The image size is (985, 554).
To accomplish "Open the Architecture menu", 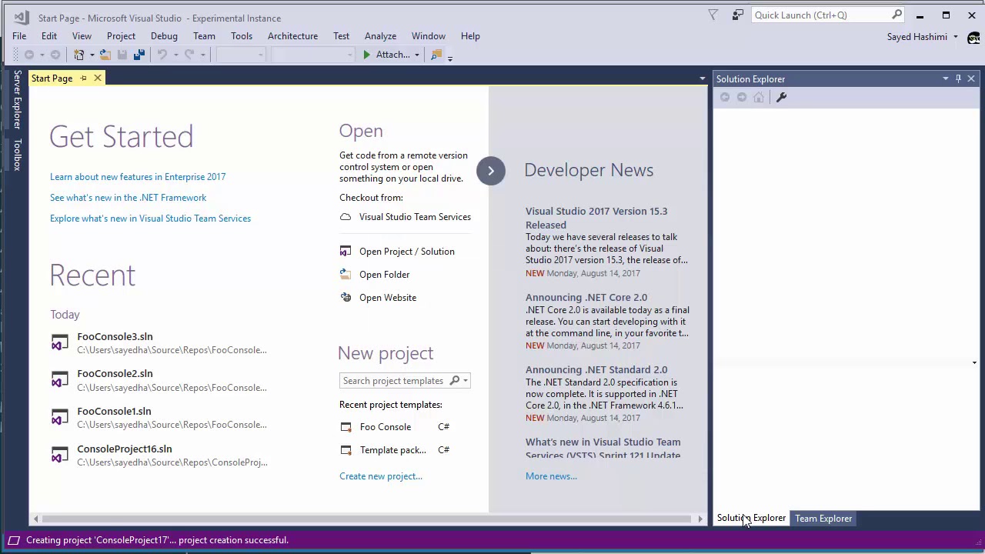I will coord(292,36).
